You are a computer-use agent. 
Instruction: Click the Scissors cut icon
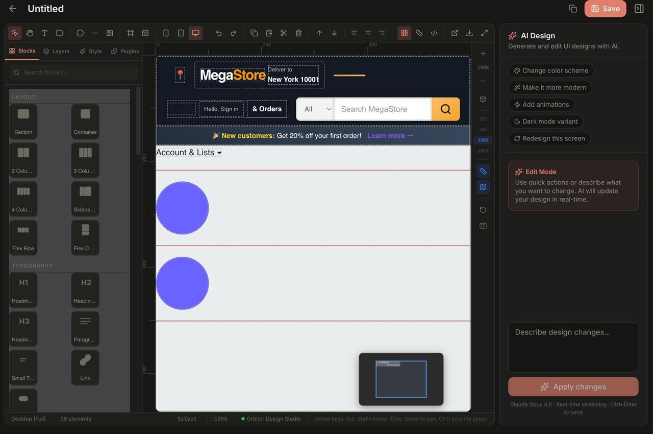(284, 33)
